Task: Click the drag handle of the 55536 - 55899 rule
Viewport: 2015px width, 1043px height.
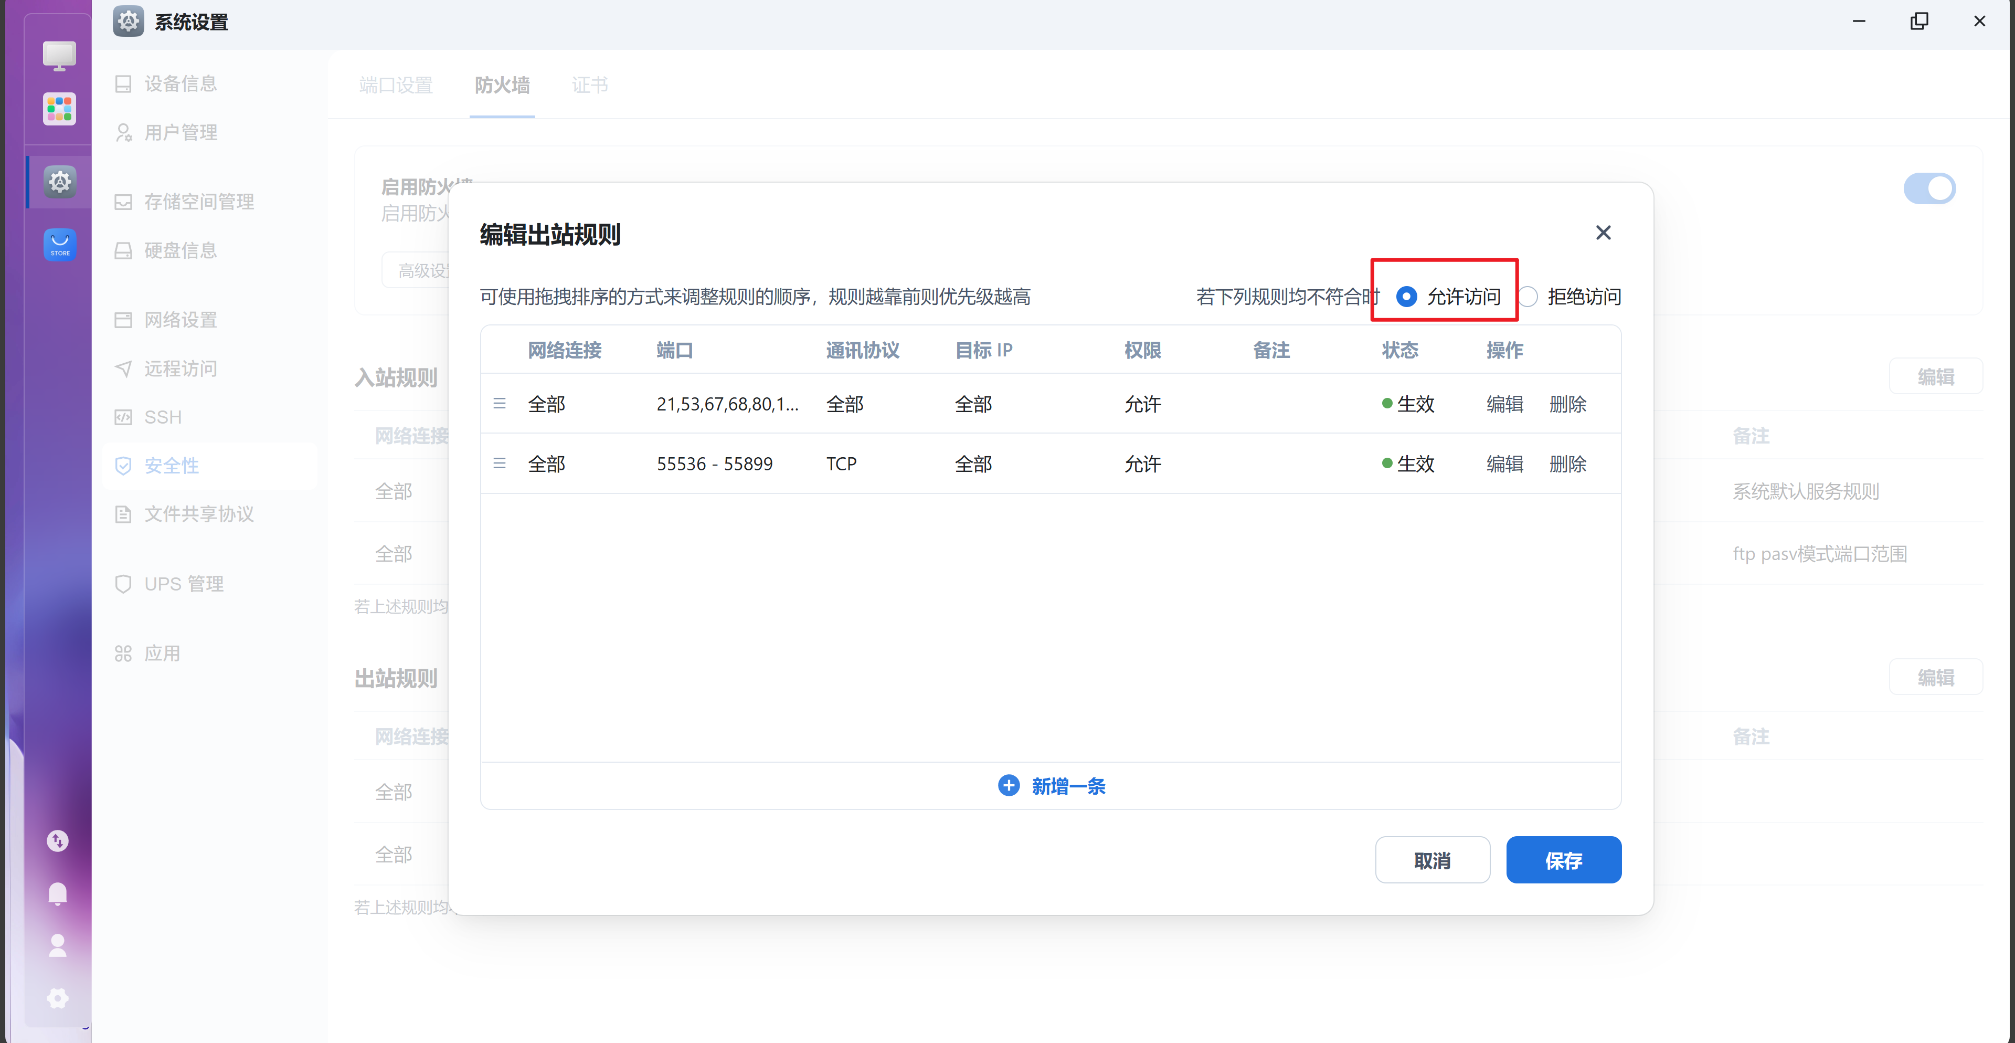Action: tap(500, 463)
